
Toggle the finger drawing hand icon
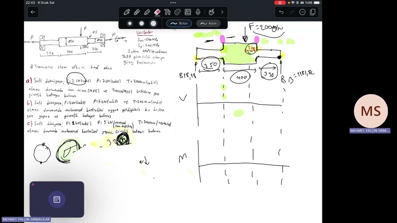tap(212, 12)
